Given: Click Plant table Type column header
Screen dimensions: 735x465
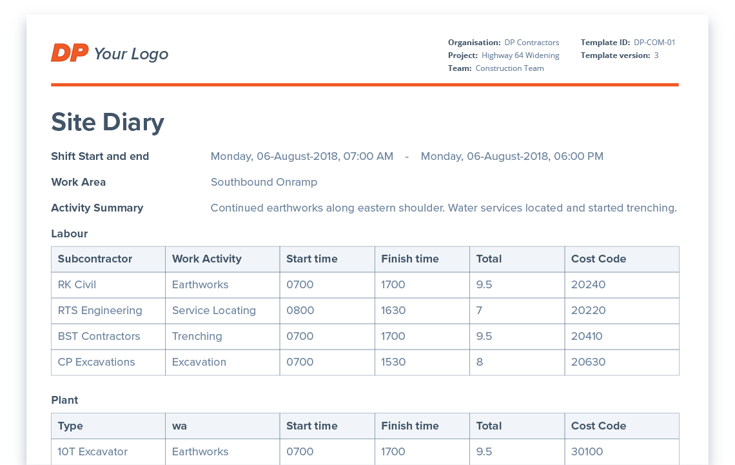Looking at the screenshot, I should point(108,426).
